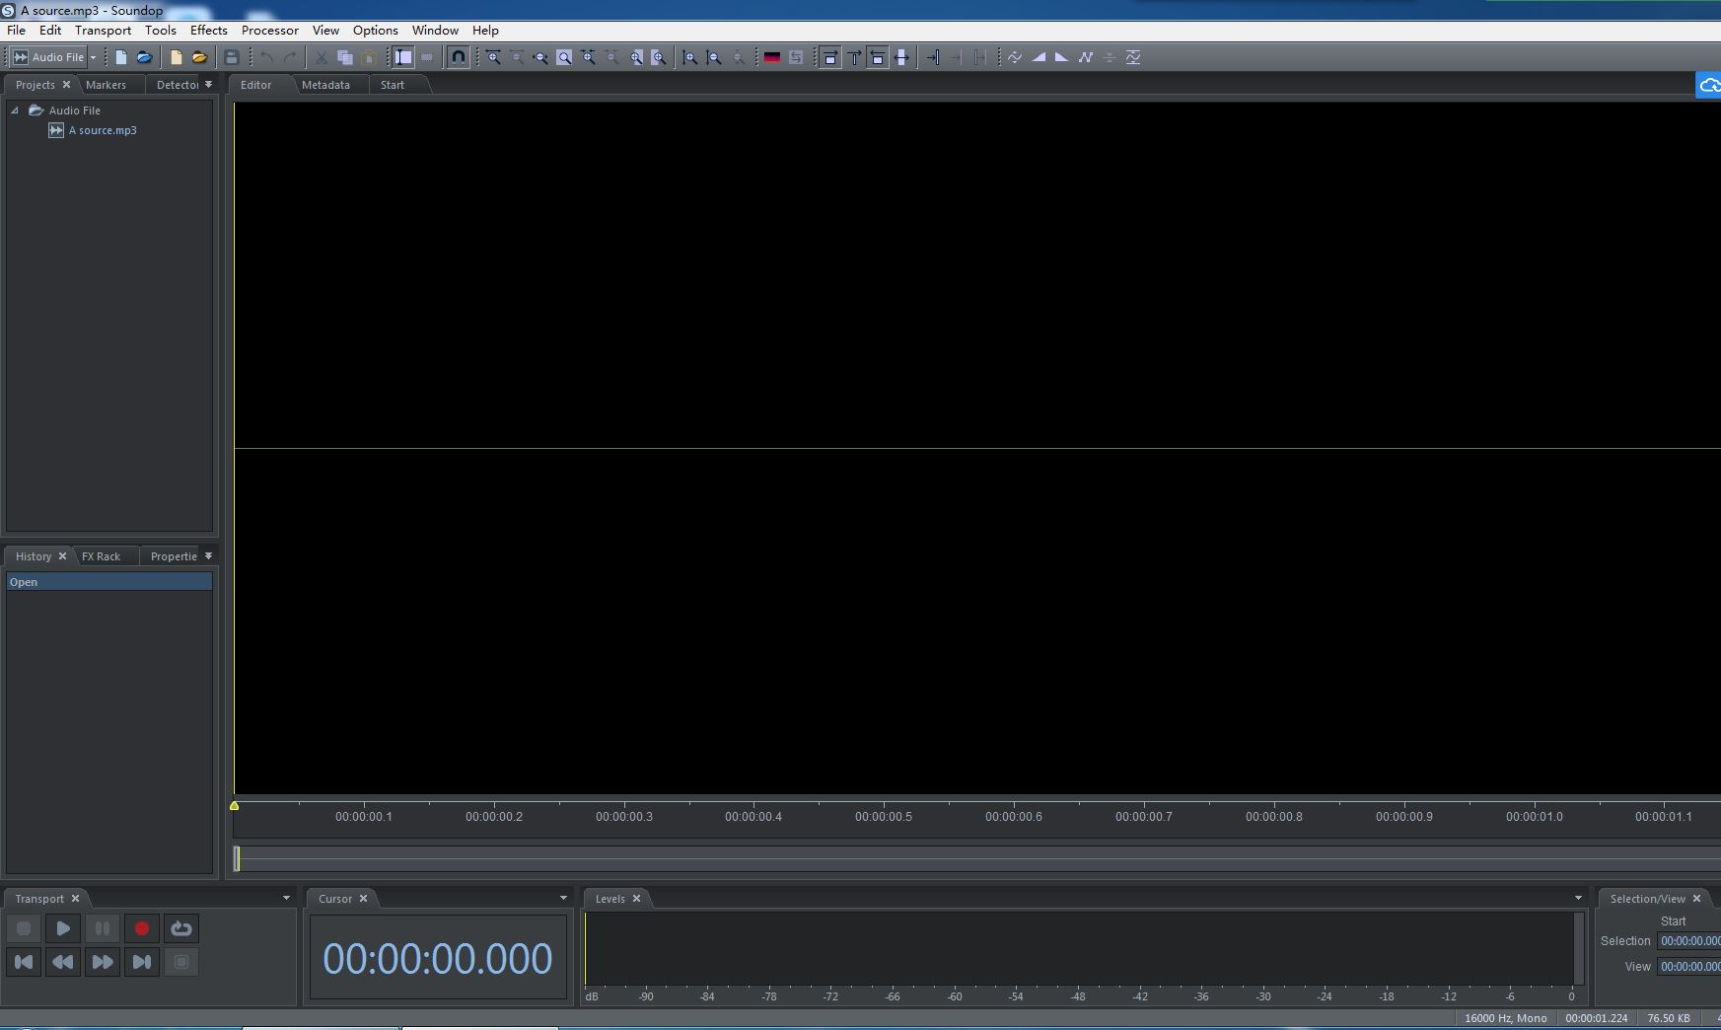The height and width of the screenshot is (1030, 1721).
Task: Switch to the Metadata tab
Action: pos(325,85)
